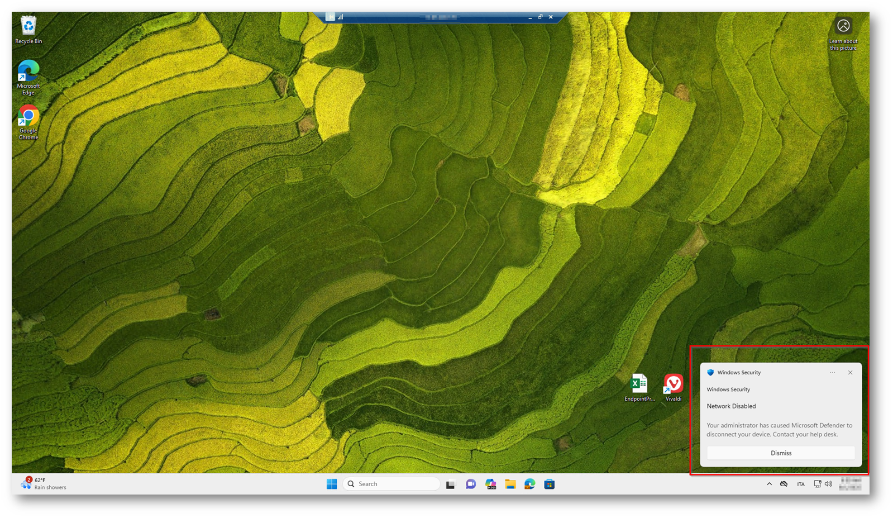The image size is (893, 518).
Task: Launch Microsoft Store from the taskbar
Action: [x=550, y=484]
